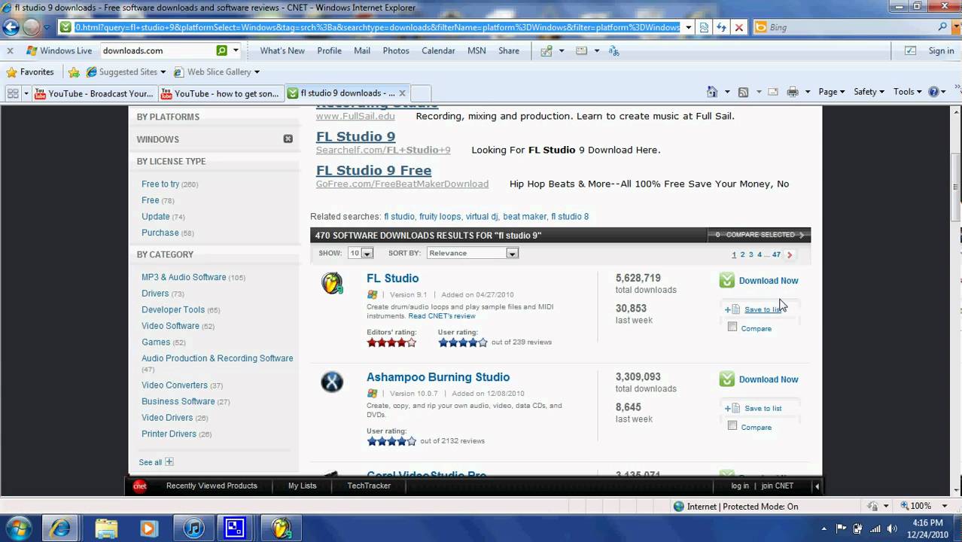962x542 pixels.
Task: Click Compare Selected button in results header
Action: [x=760, y=235]
